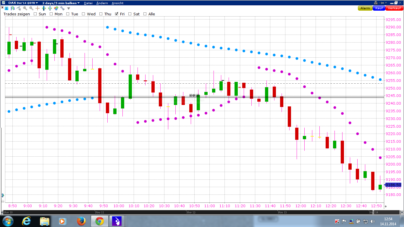This screenshot has height=227, width=404.
Task: Enable the Mon weekday filter
Action: pyautogui.click(x=51, y=14)
